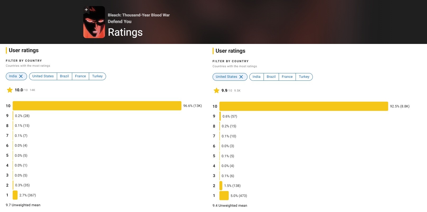Select the 5.0% (473) value

click(x=239, y=196)
